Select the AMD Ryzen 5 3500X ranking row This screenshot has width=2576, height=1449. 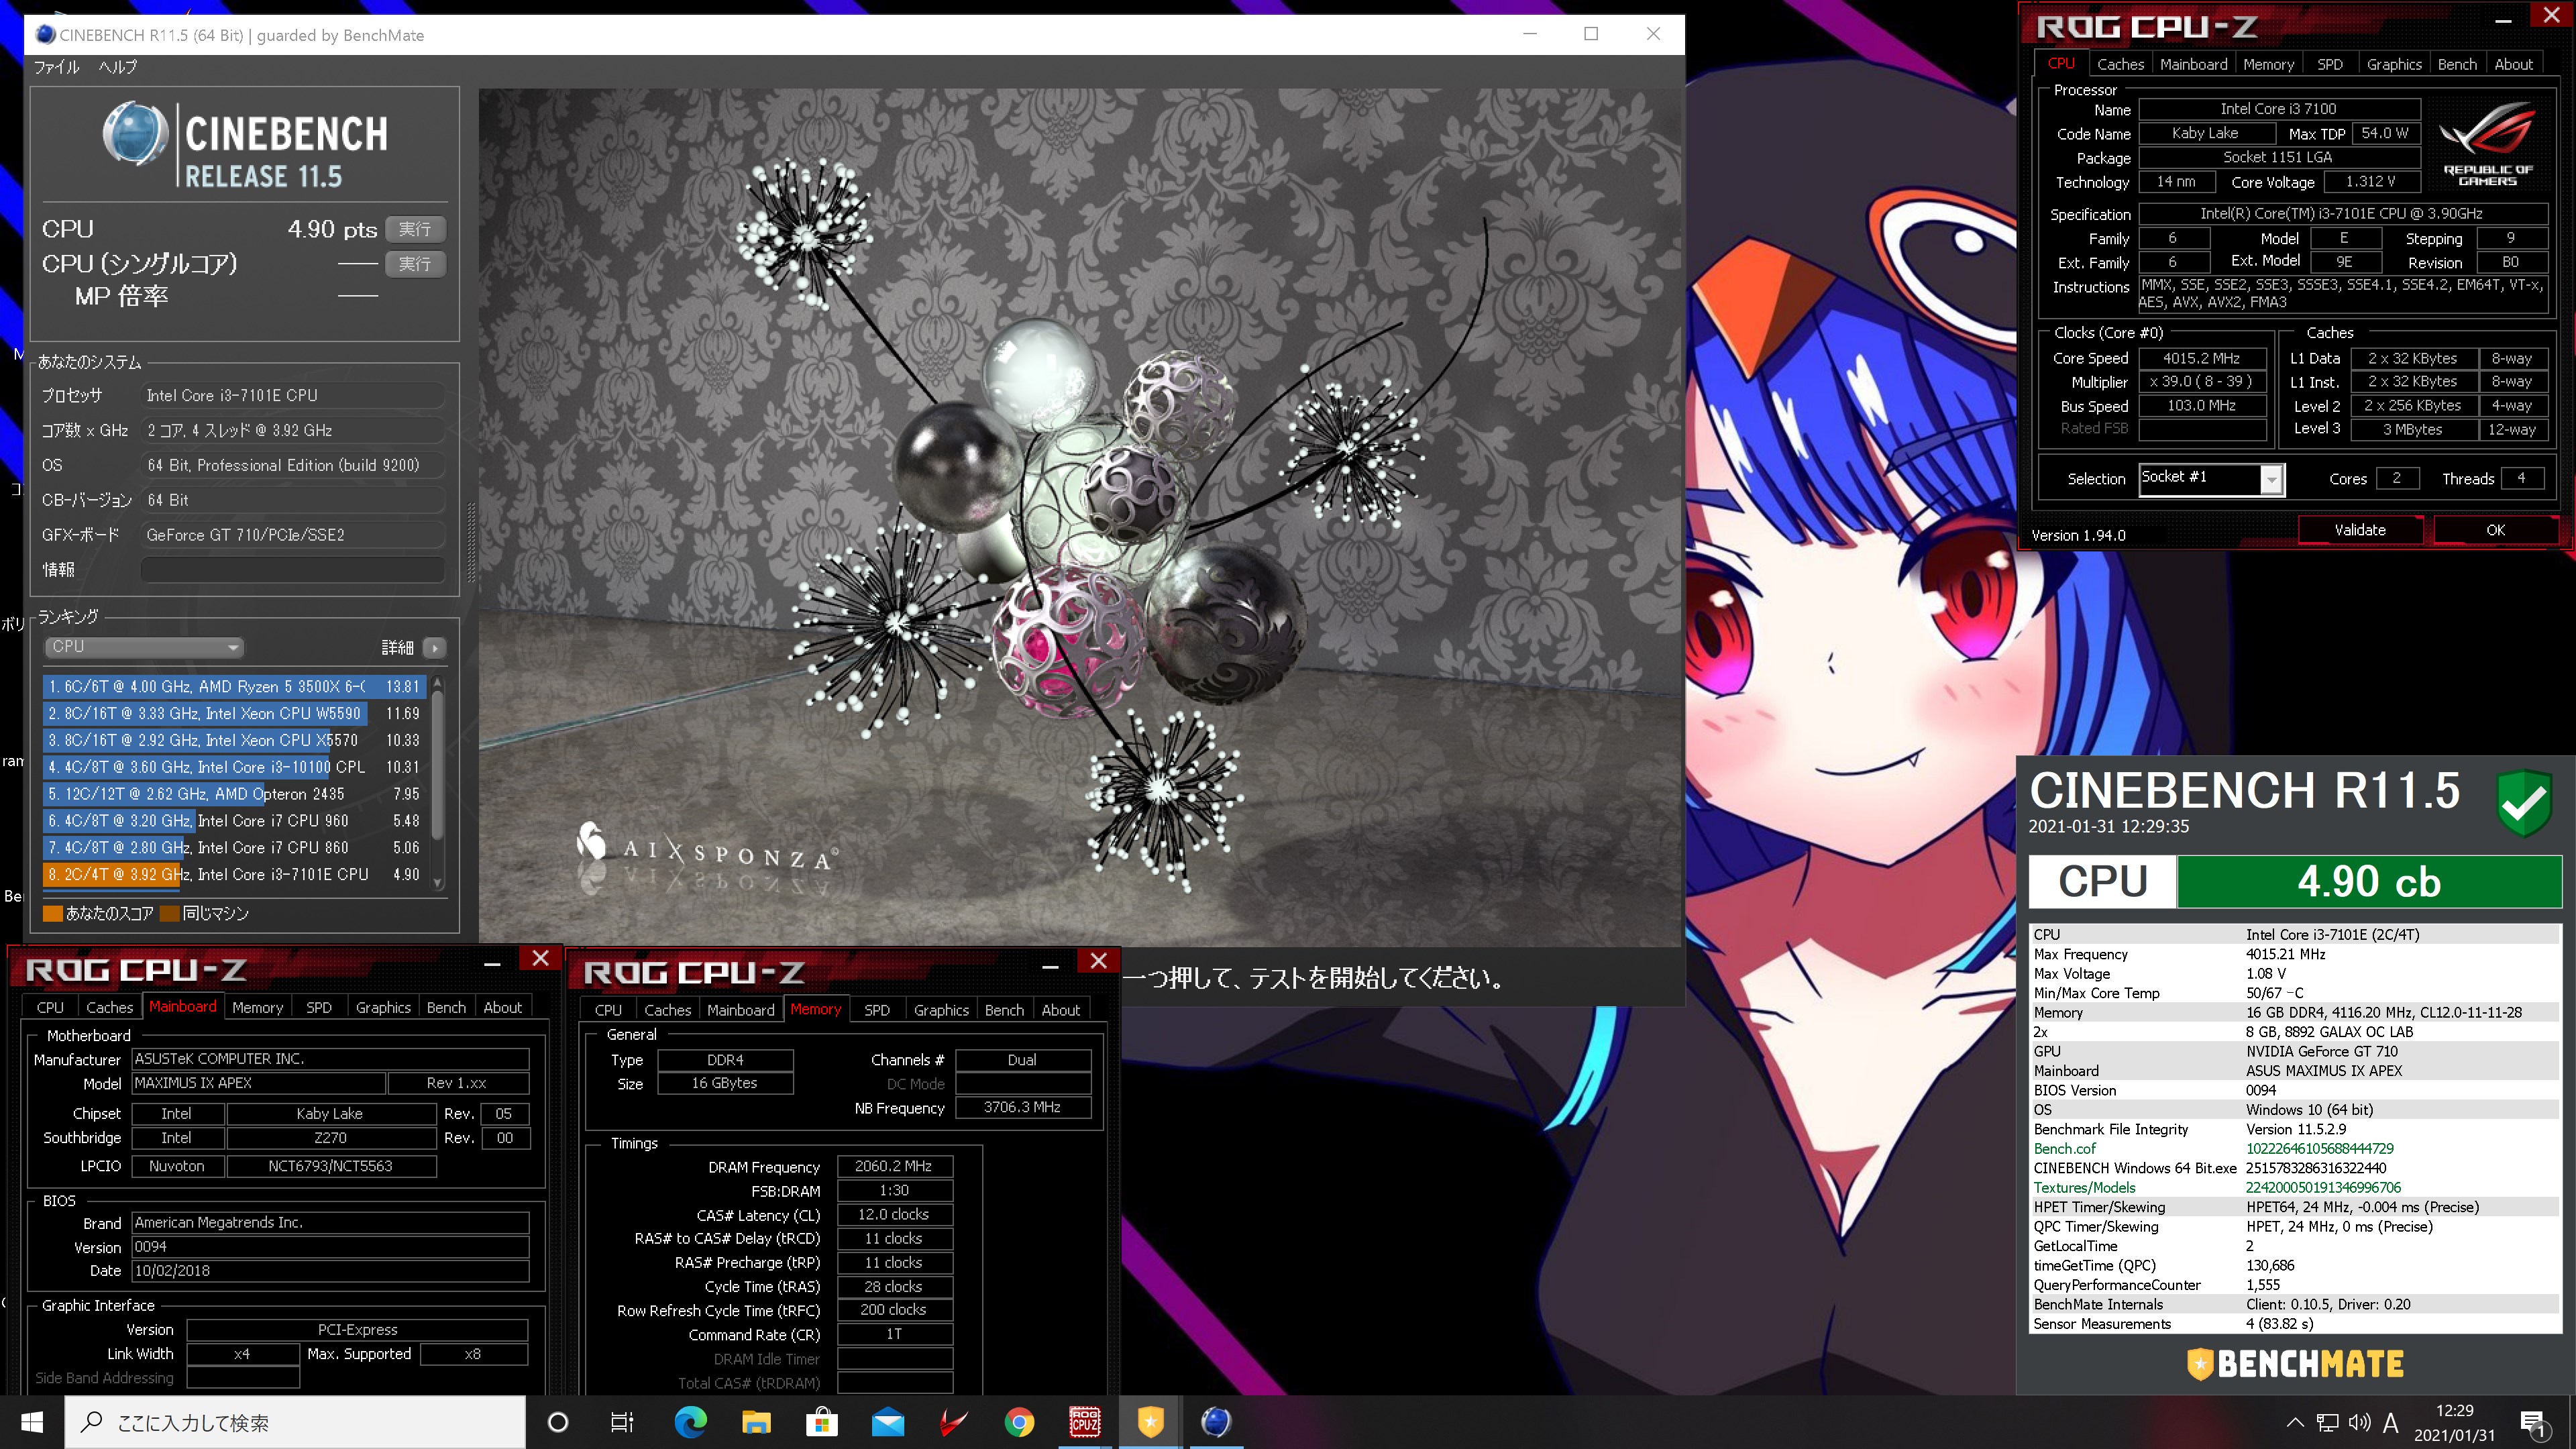234,686
